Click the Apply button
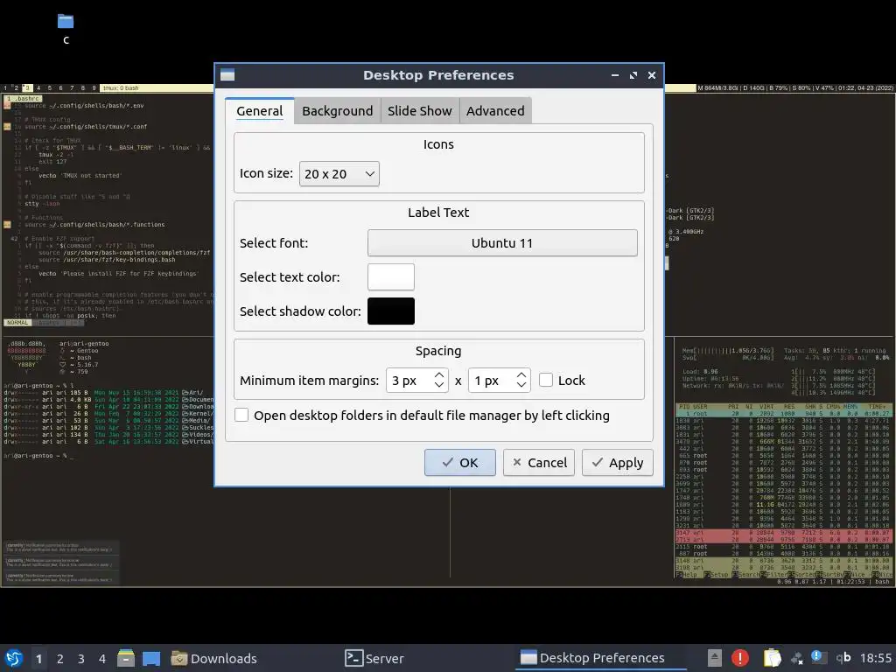The height and width of the screenshot is (672, 896). (x=618, y=462)
